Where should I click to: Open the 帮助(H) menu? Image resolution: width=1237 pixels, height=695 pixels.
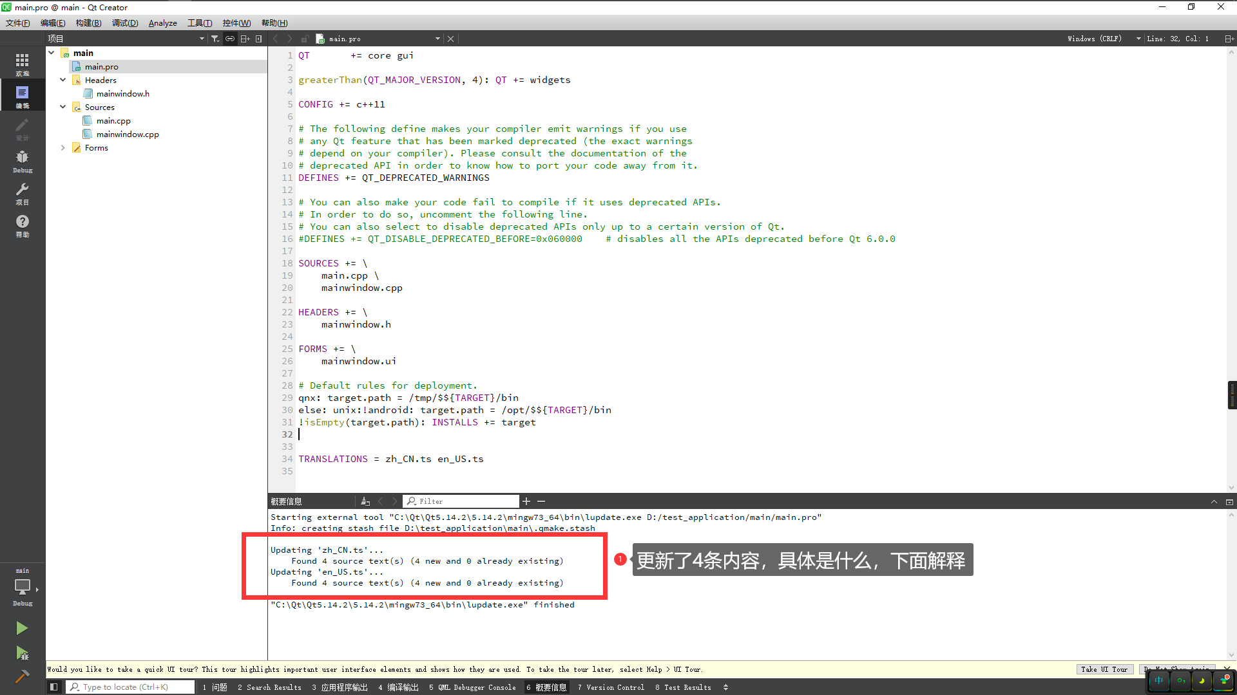coord(274,23)
